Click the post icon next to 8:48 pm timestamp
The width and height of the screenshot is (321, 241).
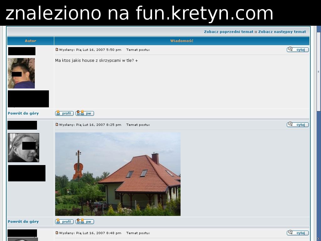tap(57, 233)
